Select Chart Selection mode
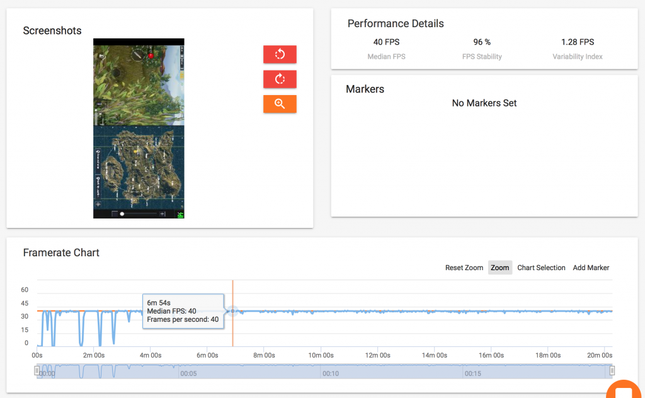Screen dimensions: 645x398 point(541,268)
